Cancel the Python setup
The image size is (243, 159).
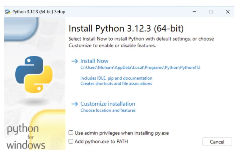[217, 142]
